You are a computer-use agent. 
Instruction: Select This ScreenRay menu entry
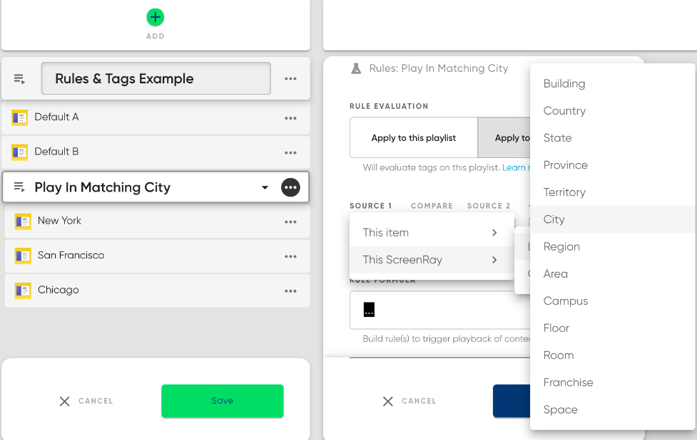click(x=432, y=259)
